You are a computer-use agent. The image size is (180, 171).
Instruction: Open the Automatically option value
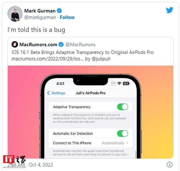pos(113,143)
